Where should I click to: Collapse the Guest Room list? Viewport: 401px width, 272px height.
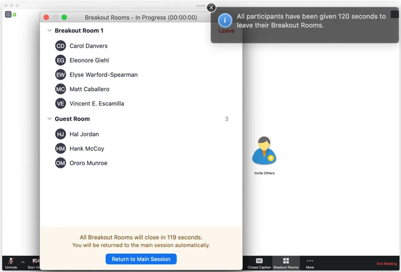pyautogui.click(x=49, y=119)
